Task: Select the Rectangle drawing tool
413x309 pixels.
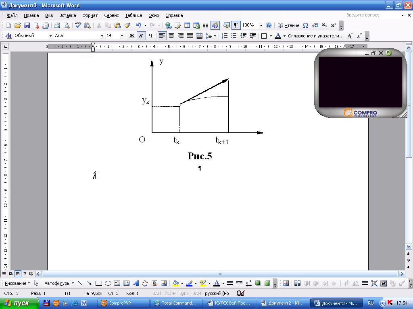Action: (x=99, y=283)
